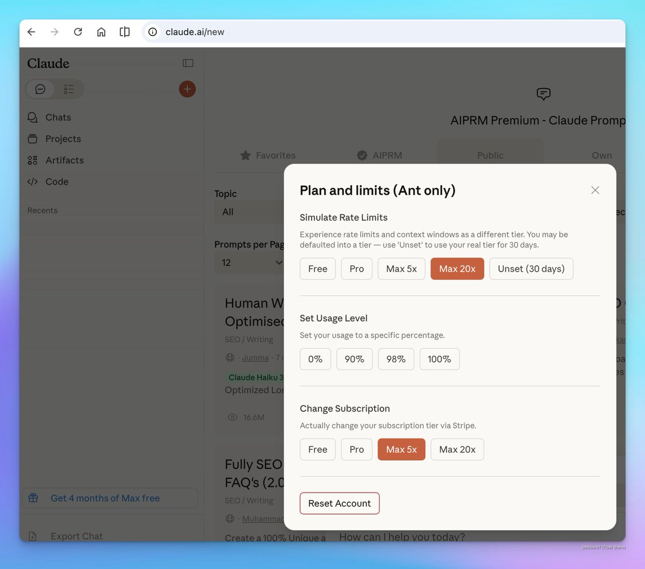Click the Recents label in sidebar

point(42,210)
